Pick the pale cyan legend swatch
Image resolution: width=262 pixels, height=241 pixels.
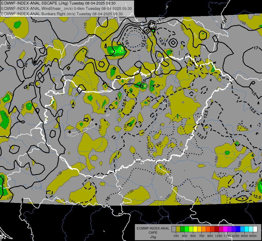coord(251,229)
